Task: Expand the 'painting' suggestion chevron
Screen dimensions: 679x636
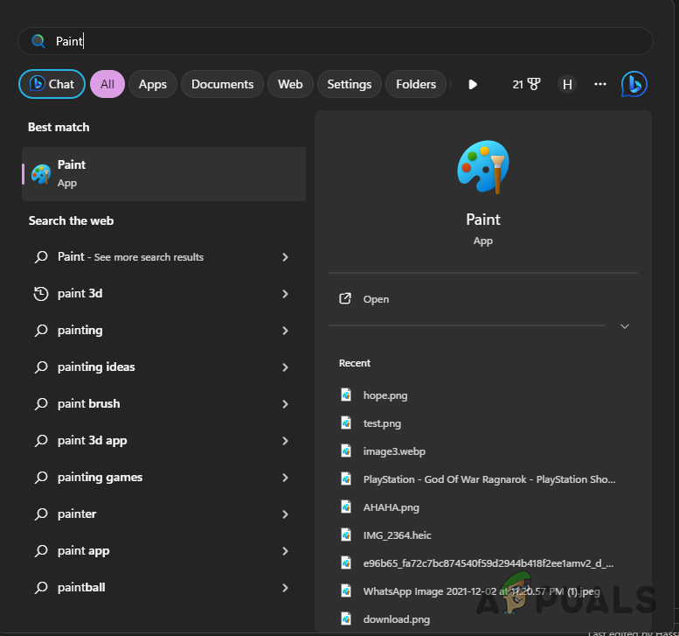Action: point(285,331)
